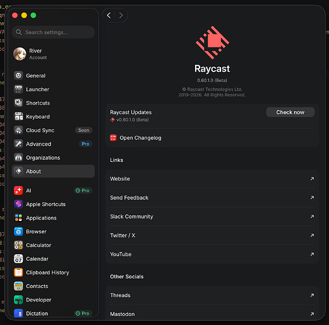Switch to Organizations section
The width and height of the screenshot is (329, 325).
click(x=53, y=157)
